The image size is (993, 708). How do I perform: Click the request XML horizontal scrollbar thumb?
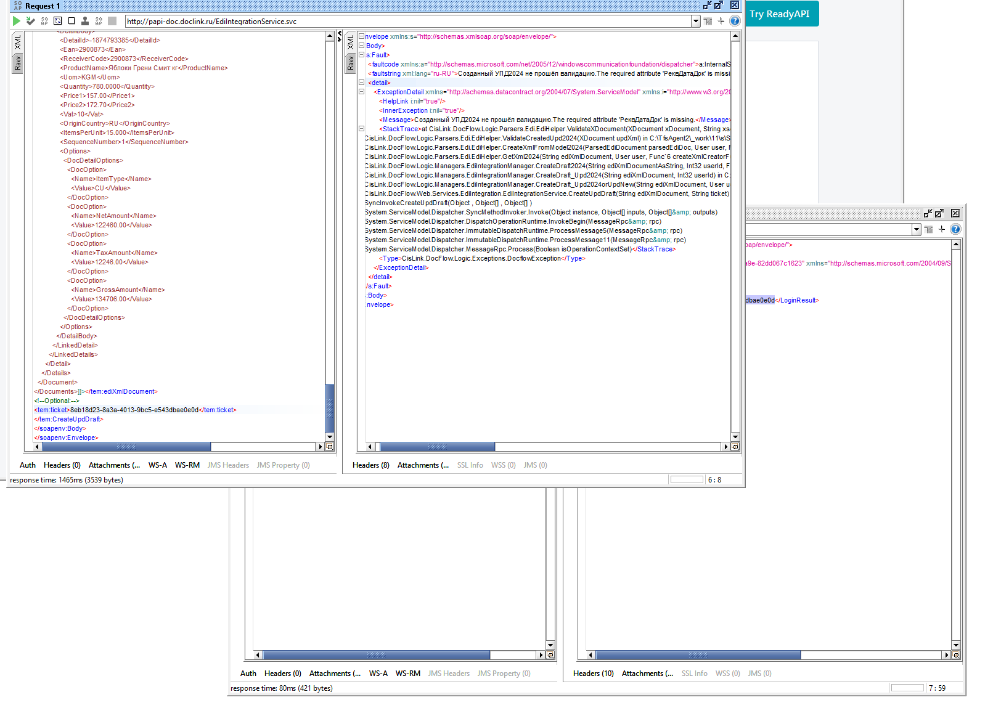click(126, 447)
